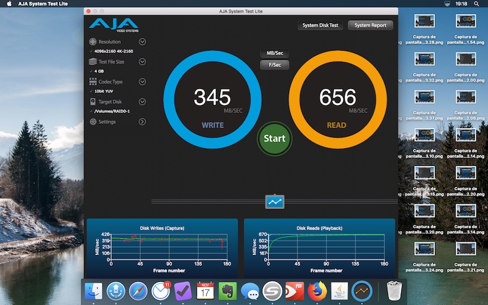488x305 pixels.
Task: Open Evernote elephant icon in Dock
Action: 228,291
